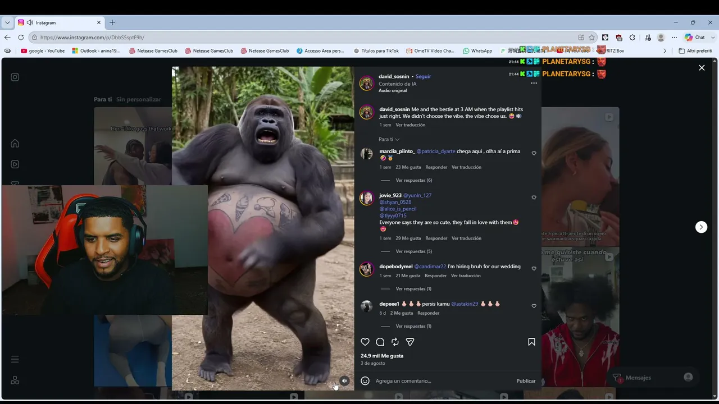The width and height of the screenshot is (719, 404).
Task: Click 'Ver traducción' under the post caption
Action: 411,125
